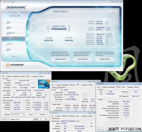Switch to Memory tab in left CPU-Z window
Screen dimensions: 142x132
23,76
